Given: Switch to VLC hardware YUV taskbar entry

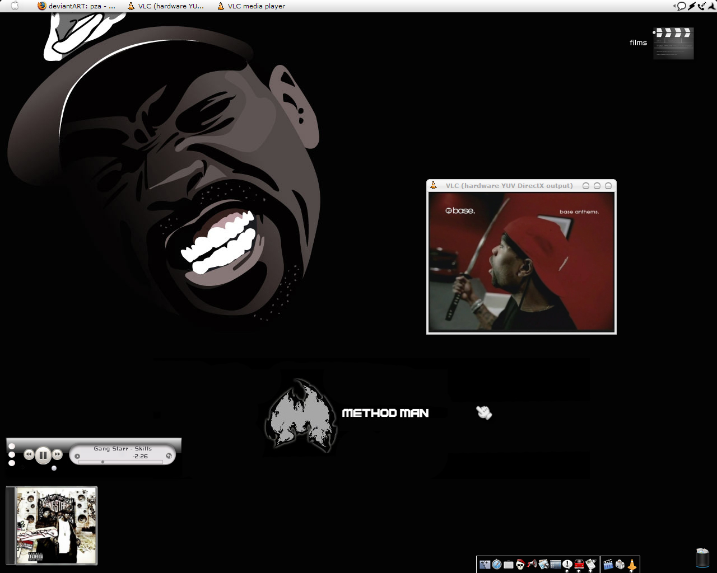Looking at the screenshot, I should pos(166,6).
